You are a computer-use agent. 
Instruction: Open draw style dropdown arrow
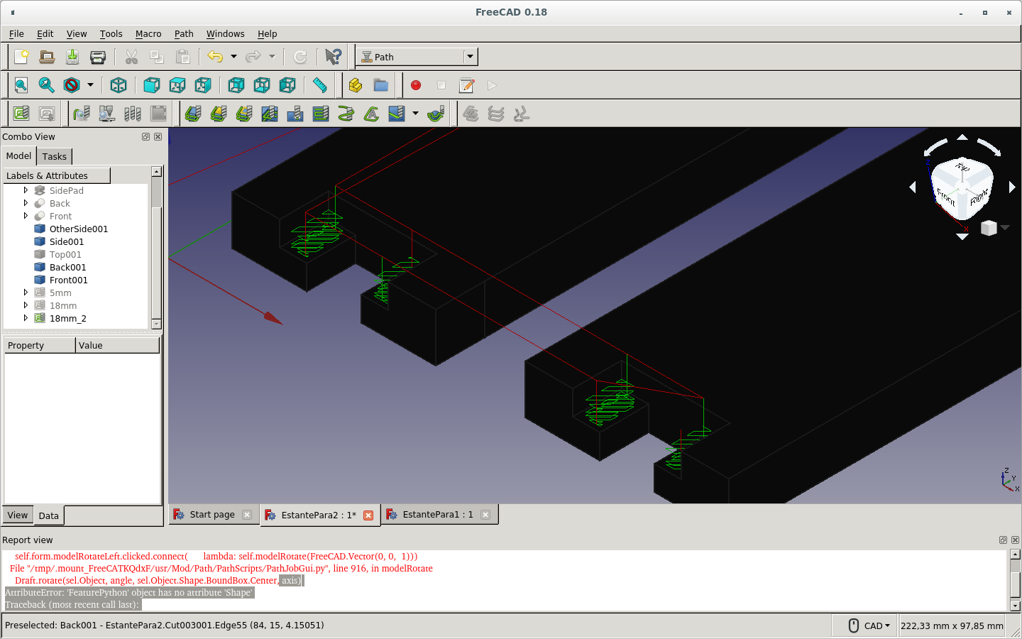tap(90, 85)
